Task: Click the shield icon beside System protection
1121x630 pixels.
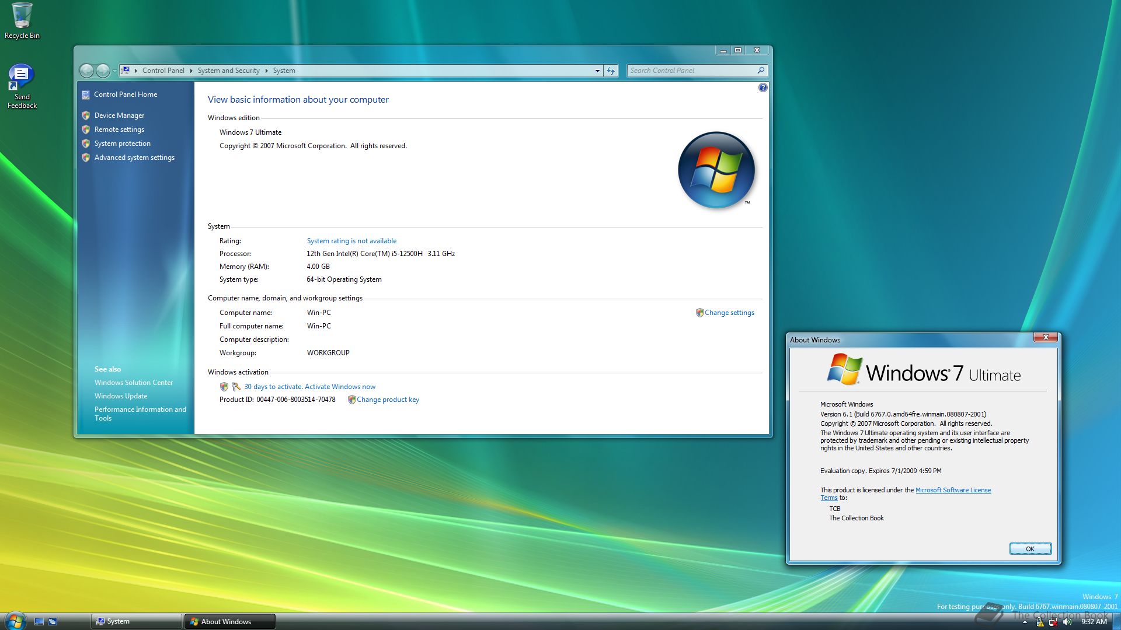Action: pyautogui.click(x=86, y=143)
